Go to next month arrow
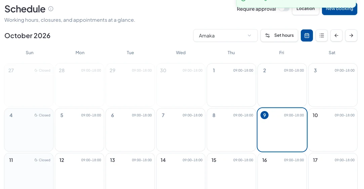Screen dimensions: 364x189 tap(351, 35)
